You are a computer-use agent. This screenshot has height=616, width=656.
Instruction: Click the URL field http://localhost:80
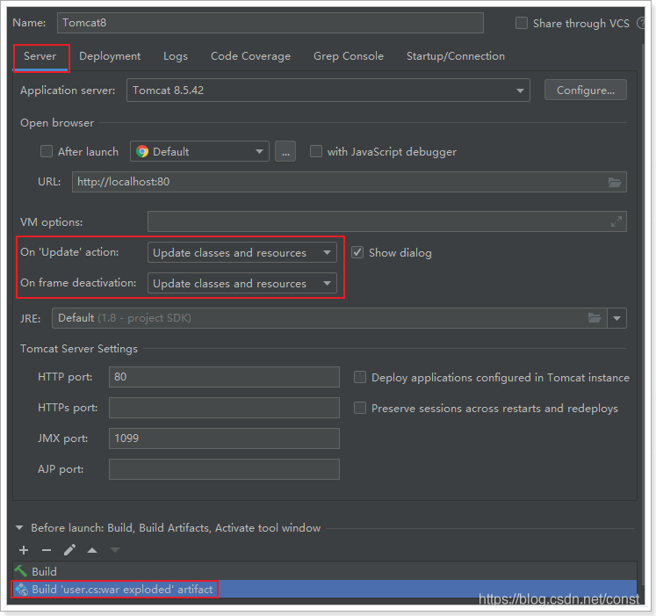coord(350,182)
